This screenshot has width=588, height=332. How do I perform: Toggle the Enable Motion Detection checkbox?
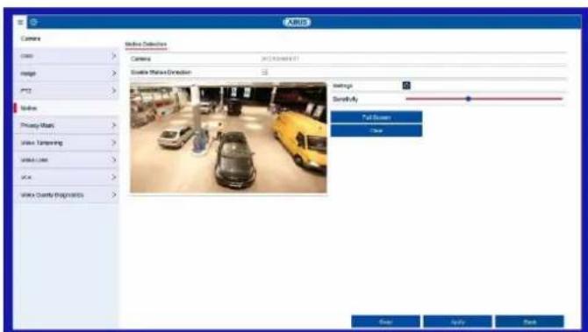click(264, 72)
